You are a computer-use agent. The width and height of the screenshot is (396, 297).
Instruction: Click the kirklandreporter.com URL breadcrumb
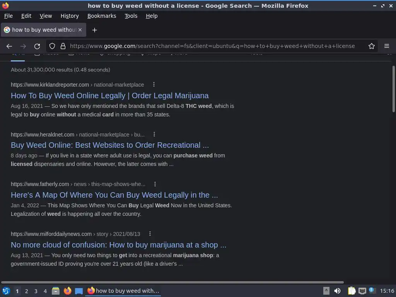click(x=77, y=85)
